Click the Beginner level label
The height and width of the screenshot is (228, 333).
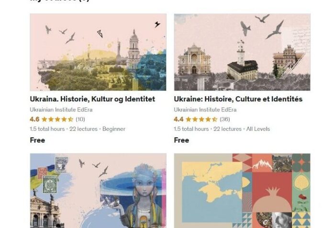point(114,129)
